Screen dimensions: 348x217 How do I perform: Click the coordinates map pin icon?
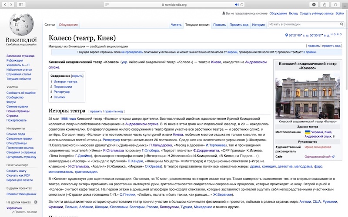[x=286, y=35]
